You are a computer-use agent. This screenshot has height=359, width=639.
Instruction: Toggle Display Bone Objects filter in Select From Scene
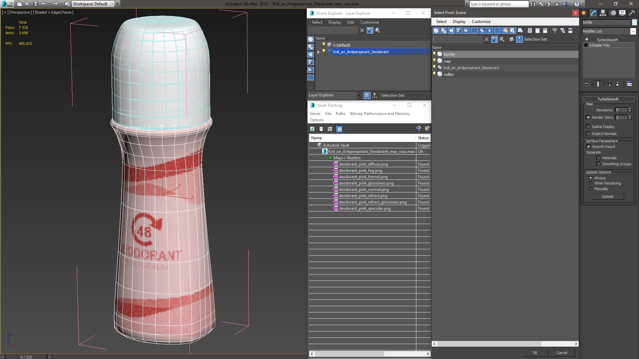[497, 31]
